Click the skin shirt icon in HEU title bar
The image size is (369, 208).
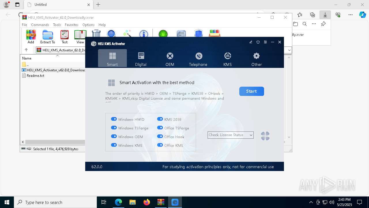[x=258, y=42]
